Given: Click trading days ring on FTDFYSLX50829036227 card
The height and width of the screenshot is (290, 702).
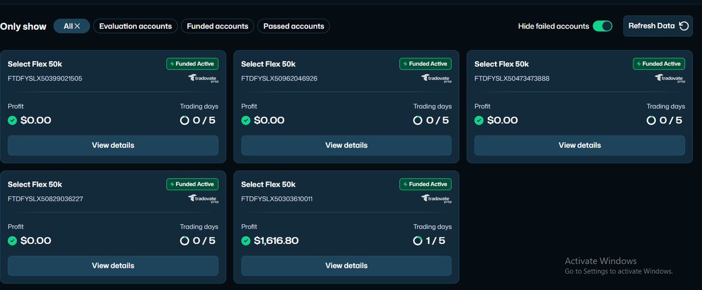Looking at the screenshot, I should pyautogui.click(x=184, y=240).
